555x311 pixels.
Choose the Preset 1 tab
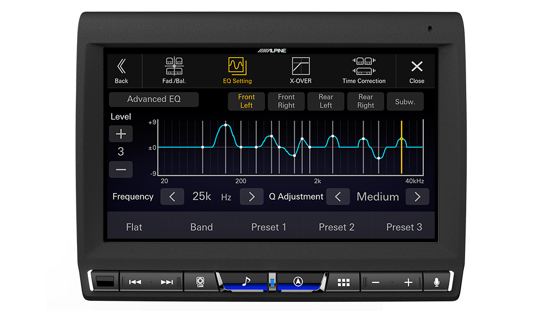[268, 227]
